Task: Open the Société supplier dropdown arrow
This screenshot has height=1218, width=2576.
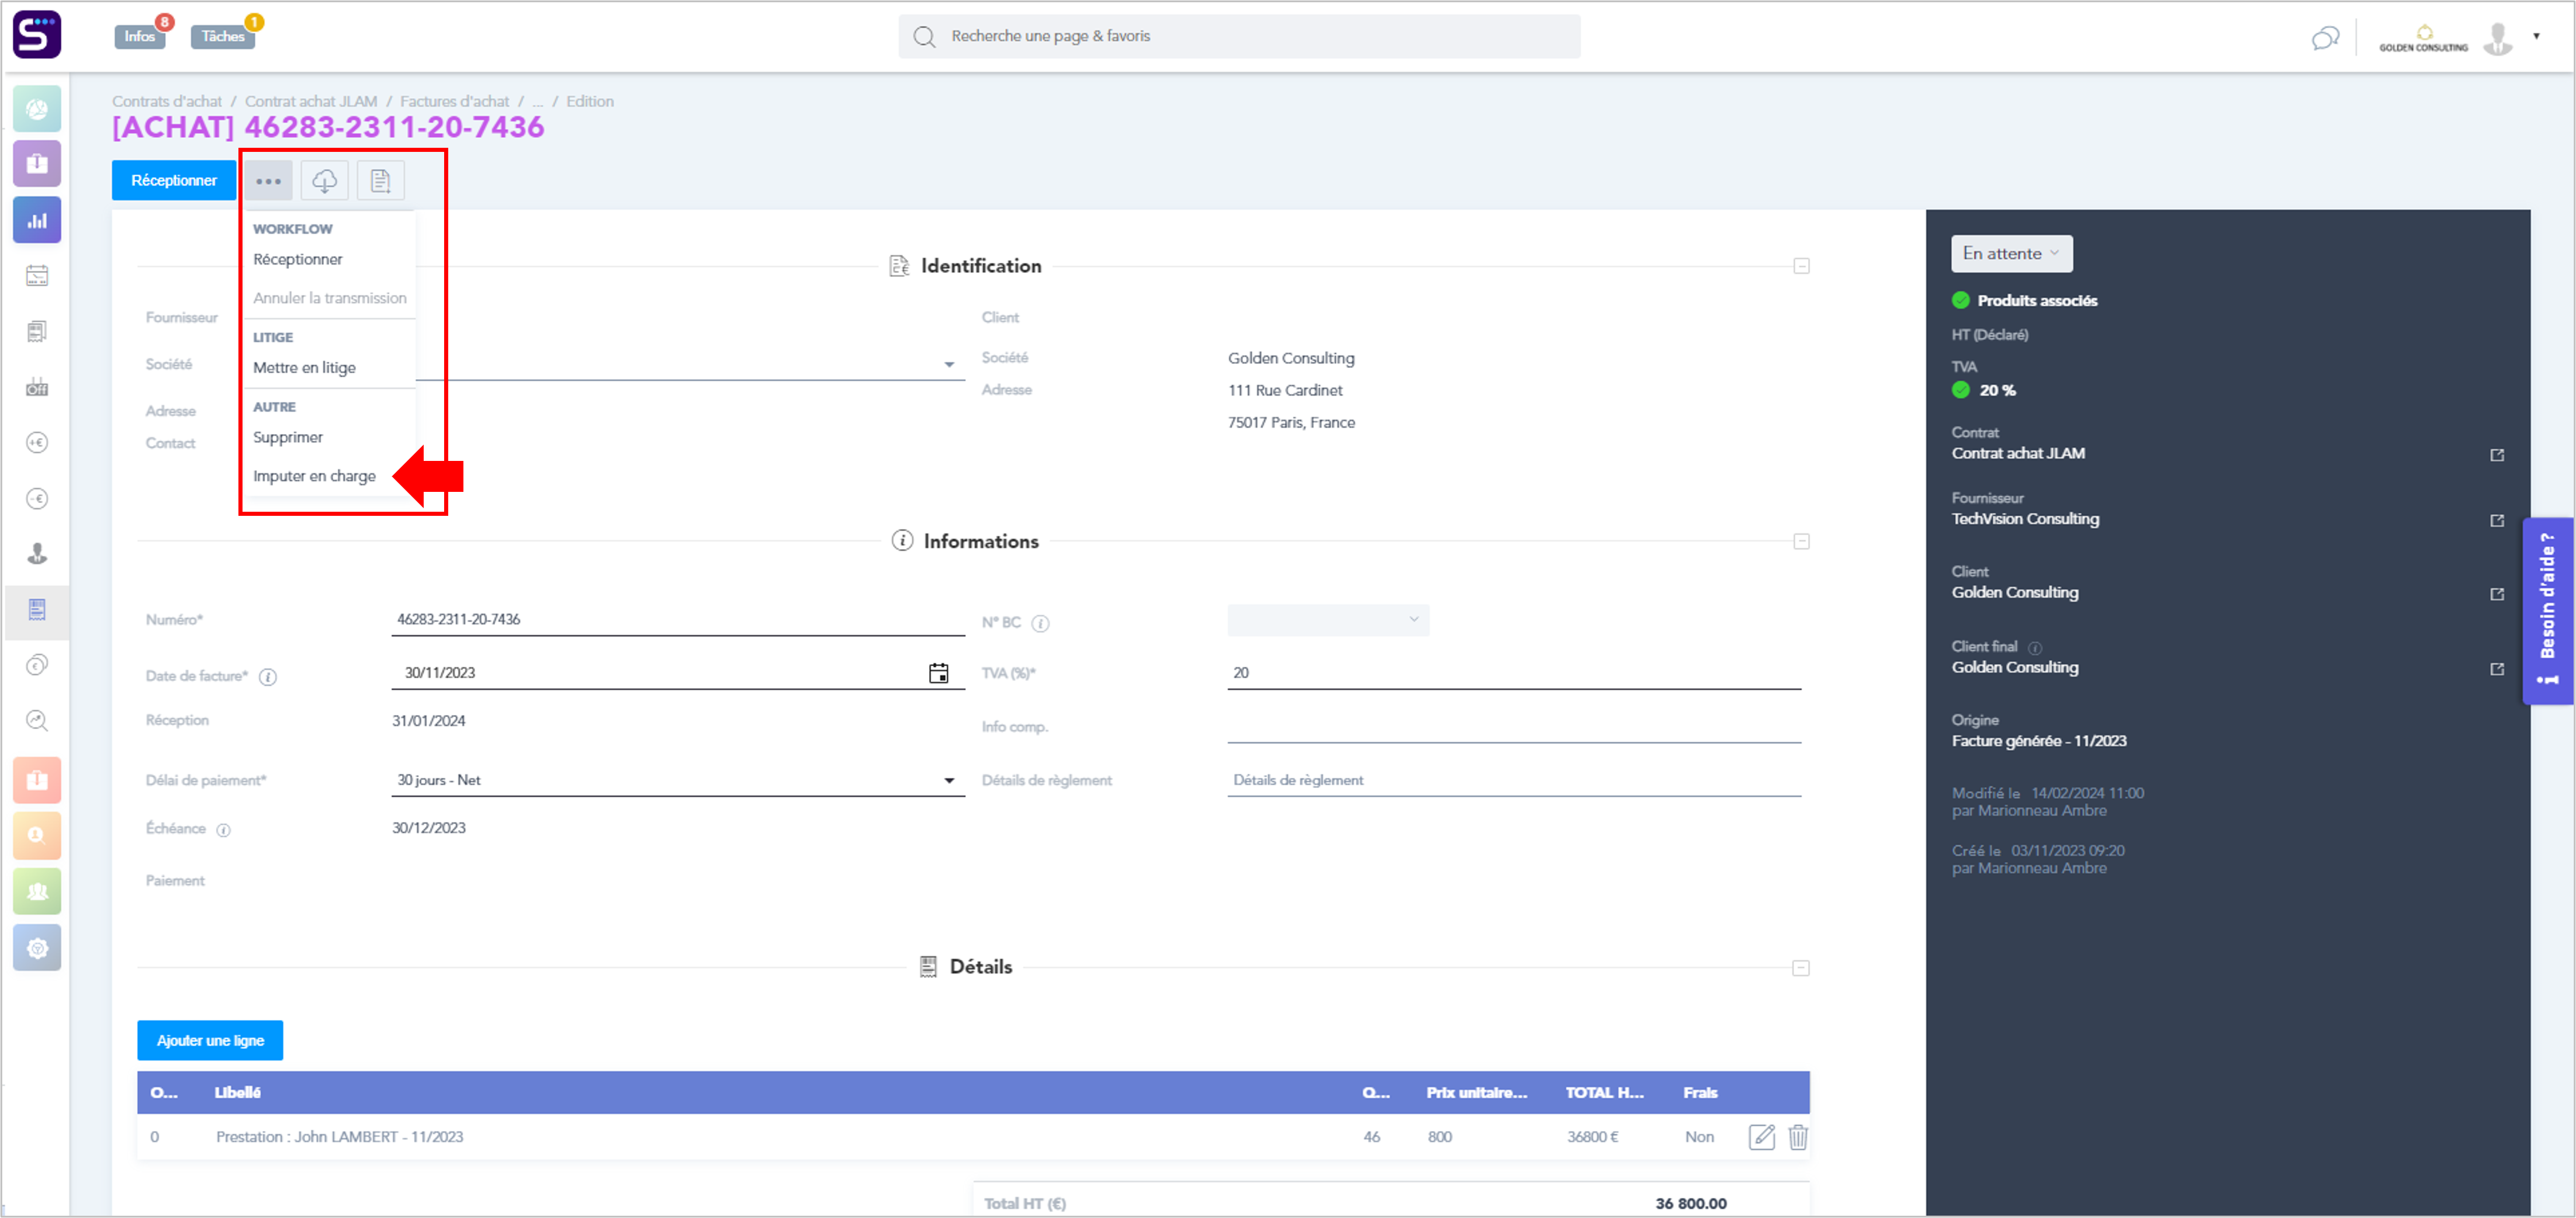Action: pos(948,365)
